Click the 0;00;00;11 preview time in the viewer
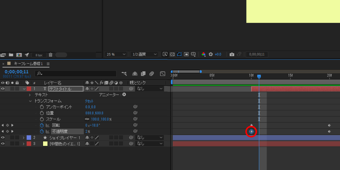Screen dimensions: 340x170 257,54
